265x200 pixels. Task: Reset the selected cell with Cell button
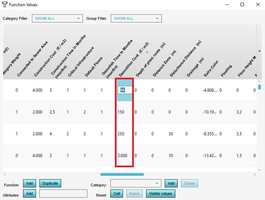tap(117, 194)
